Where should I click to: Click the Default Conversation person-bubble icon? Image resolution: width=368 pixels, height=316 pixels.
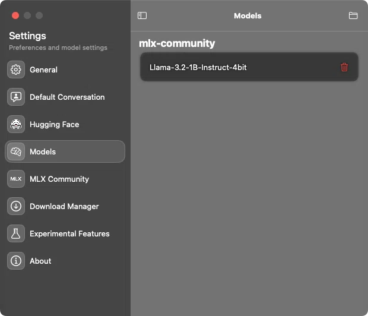(16, 97)
